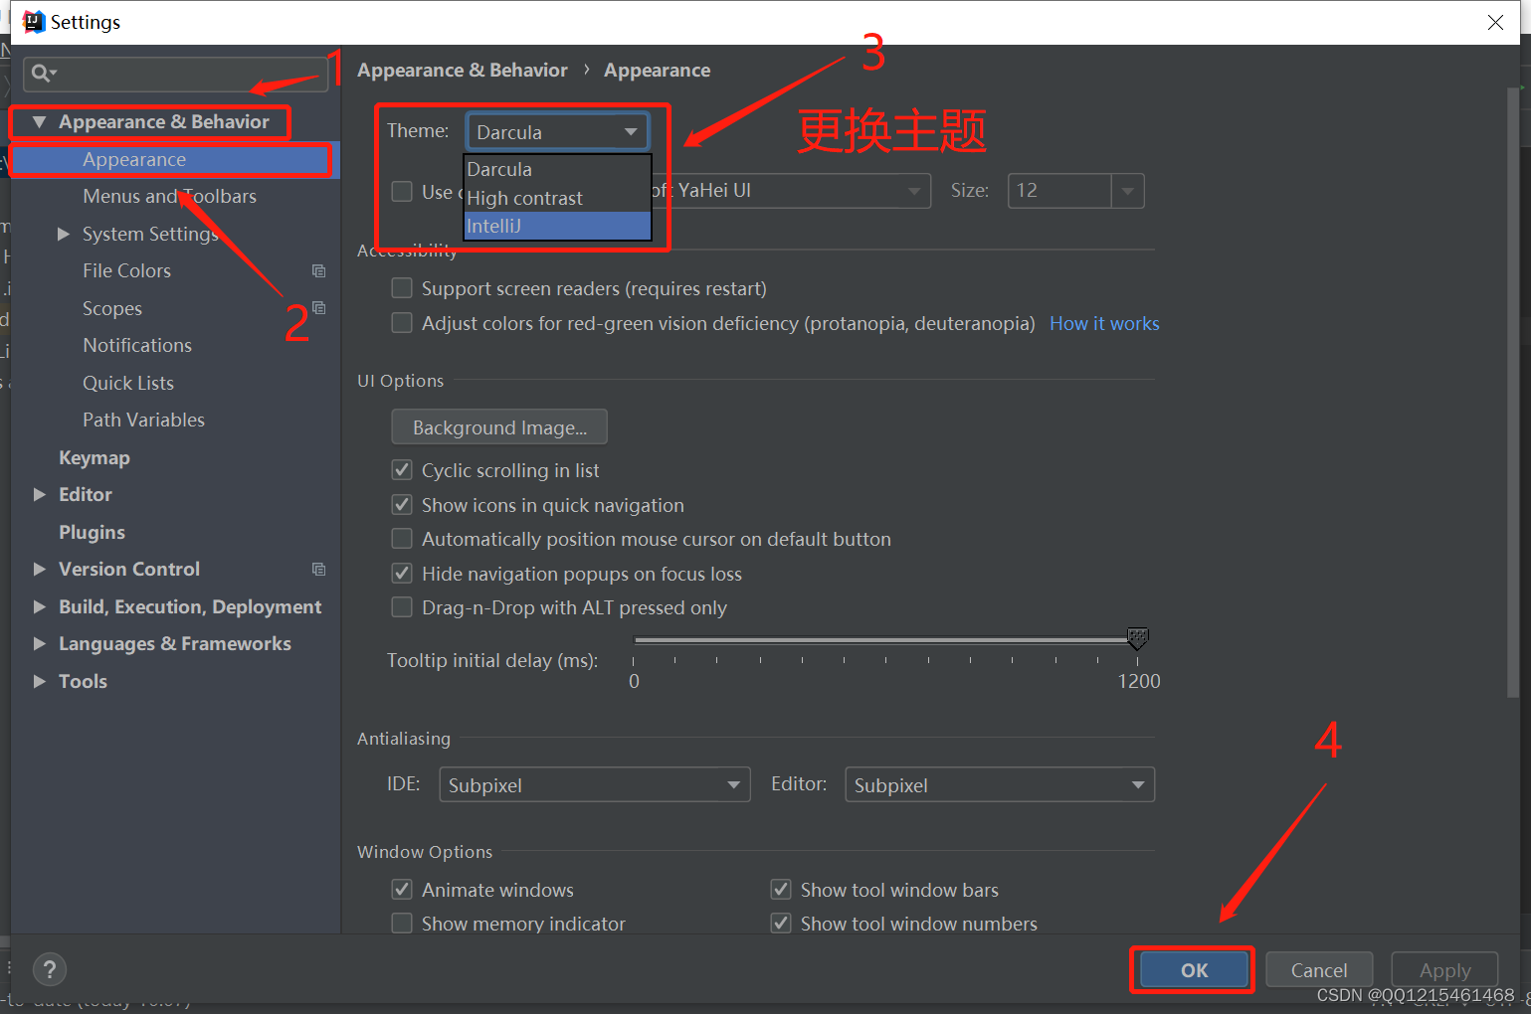Expand the Version Control node

(39, 569)
